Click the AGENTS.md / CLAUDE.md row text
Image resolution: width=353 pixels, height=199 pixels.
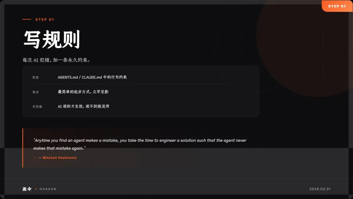point(92,77)
